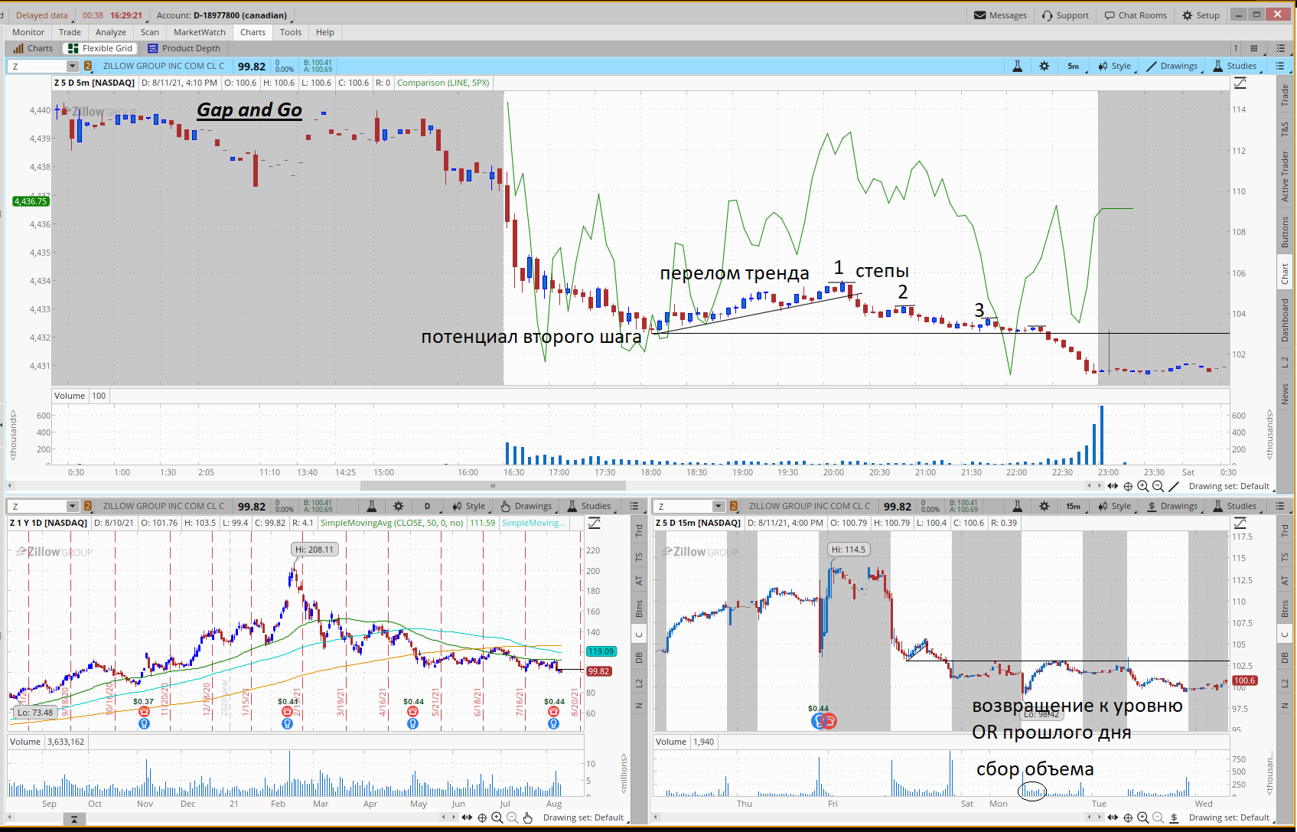
Task: Switch to Analyze tab
Action: (111, 32)
